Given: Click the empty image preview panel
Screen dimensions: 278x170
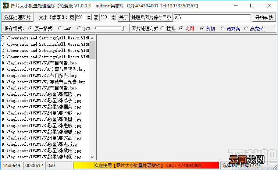Looking at the screenshot, I should (186, 98).
